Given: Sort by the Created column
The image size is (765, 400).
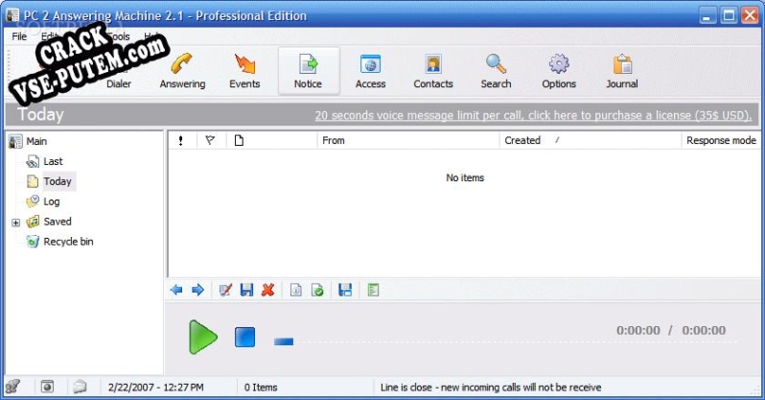Looking at the screenshot, I should coord(590,141).
